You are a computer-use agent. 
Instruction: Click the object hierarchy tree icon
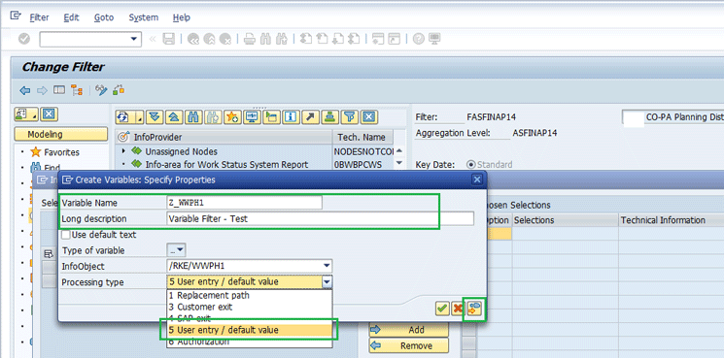point(76,90)
